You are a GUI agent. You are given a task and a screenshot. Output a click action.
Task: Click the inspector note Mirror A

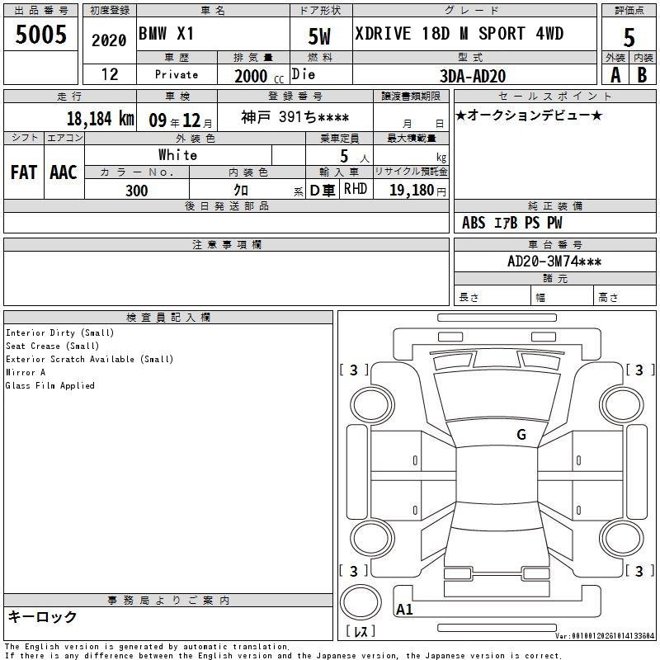26,372
